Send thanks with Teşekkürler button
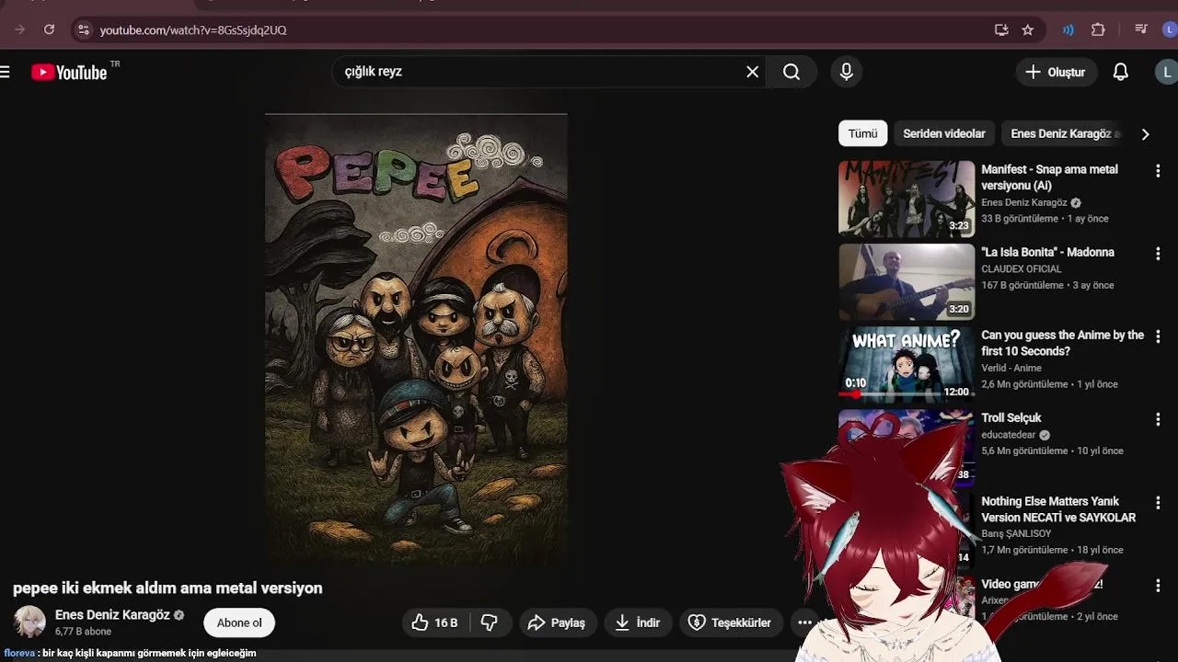This screenshot has height=662, width=1178. point(731,622)
